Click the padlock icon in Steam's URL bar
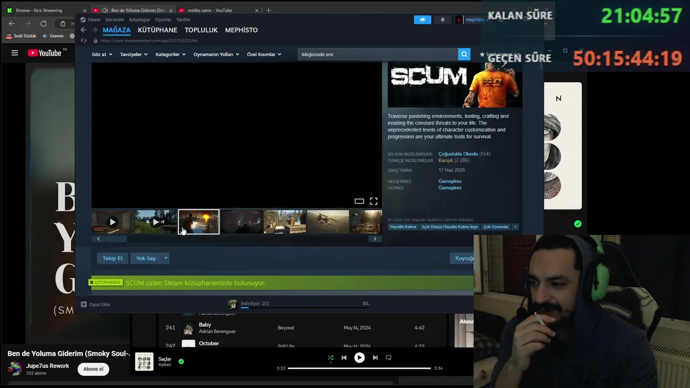 [95, 40]
